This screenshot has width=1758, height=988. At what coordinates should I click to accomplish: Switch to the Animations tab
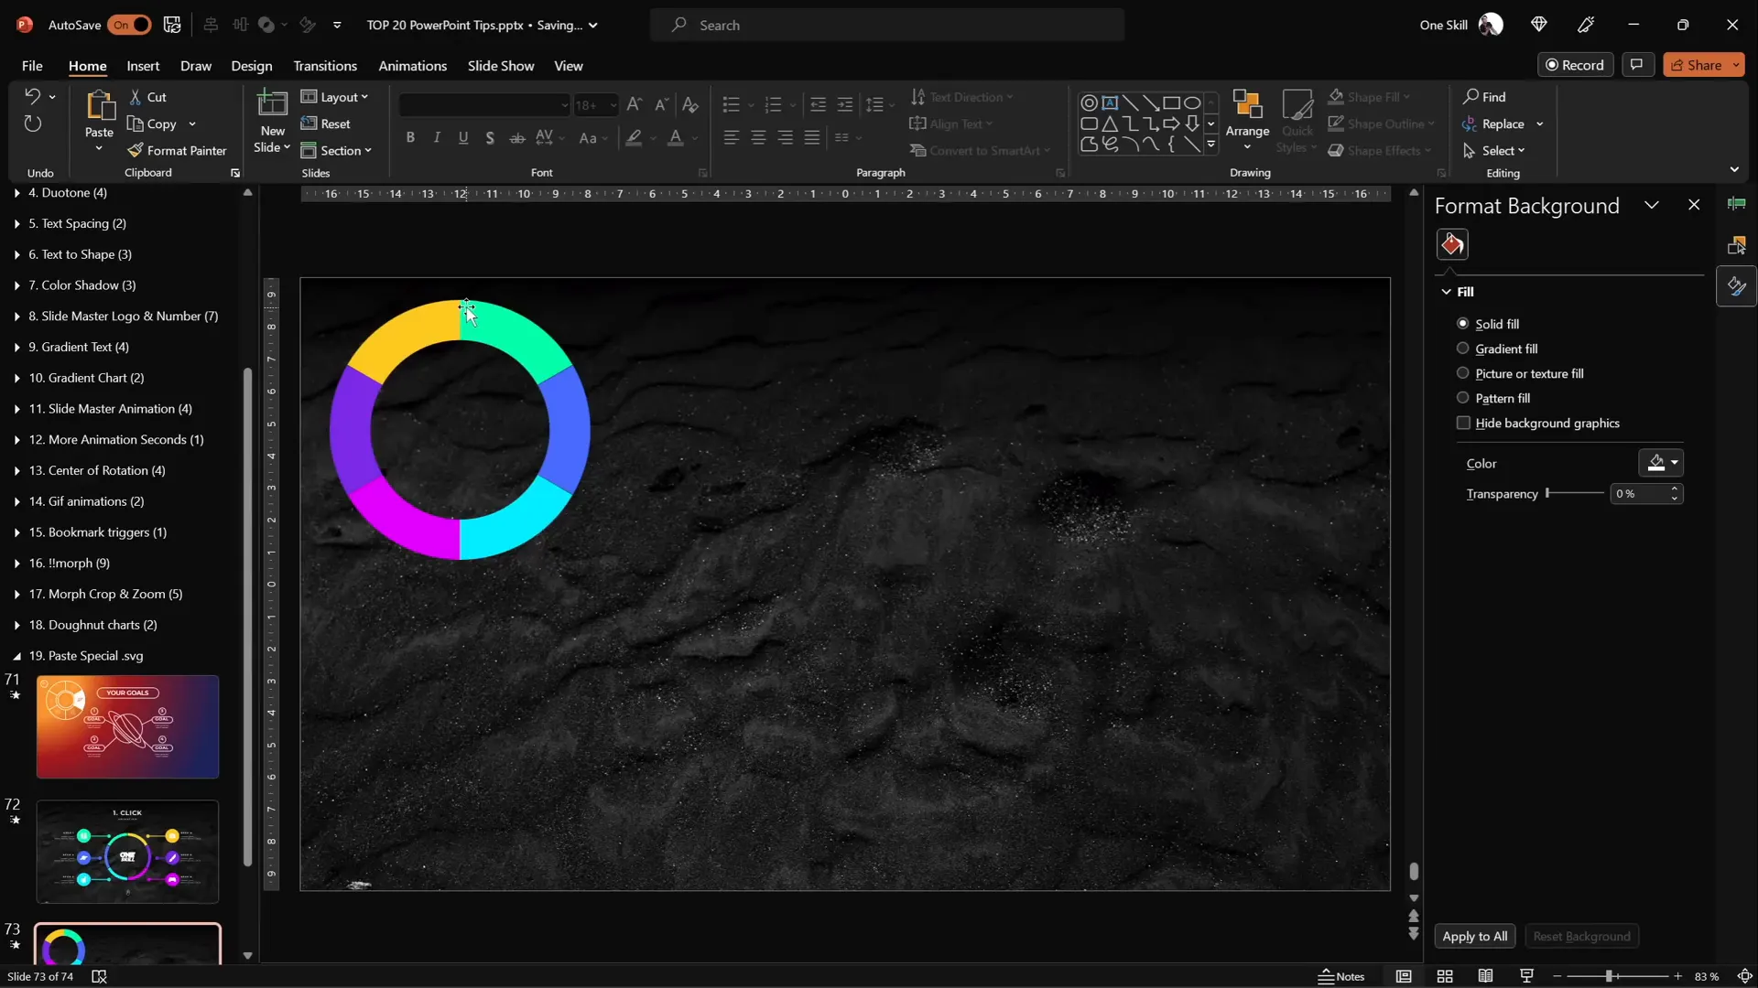point(413,65)
